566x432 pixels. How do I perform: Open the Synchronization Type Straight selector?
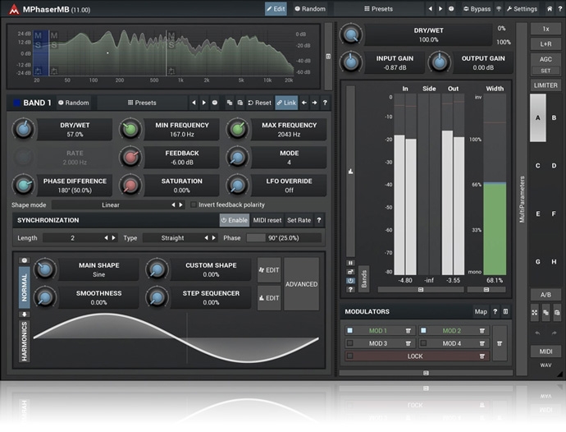pyautogui.click(x=173, y=237)
